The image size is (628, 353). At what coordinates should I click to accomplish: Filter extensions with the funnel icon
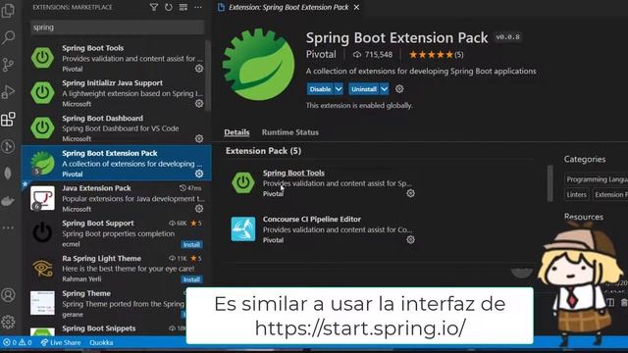coord(154,7)
